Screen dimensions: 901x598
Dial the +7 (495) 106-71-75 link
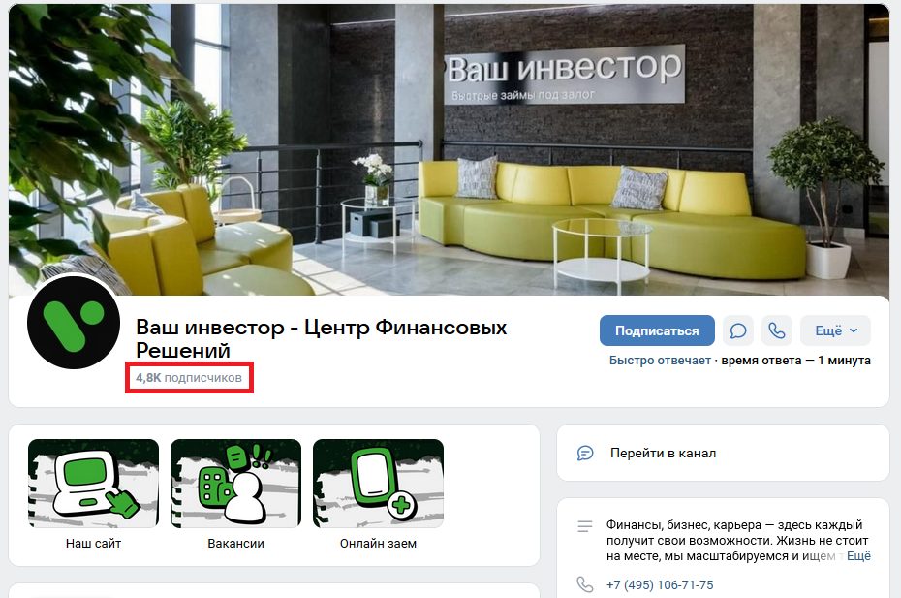pos(660,584)
